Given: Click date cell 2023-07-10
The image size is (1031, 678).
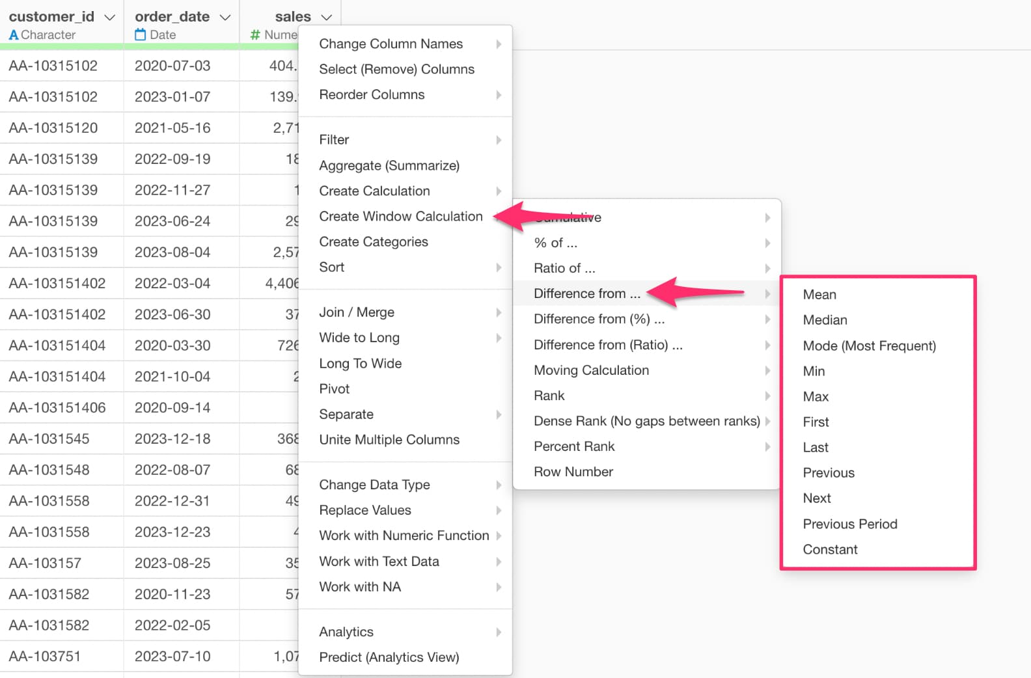Looking at the screenshot, I should tap(181, 656).
